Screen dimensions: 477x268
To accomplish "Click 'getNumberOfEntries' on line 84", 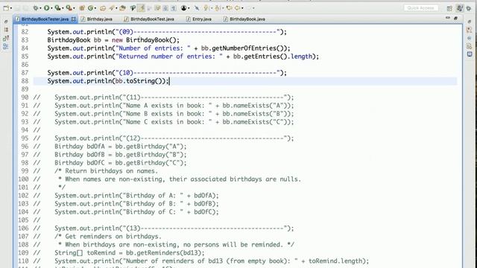I will tap(244, 48).
